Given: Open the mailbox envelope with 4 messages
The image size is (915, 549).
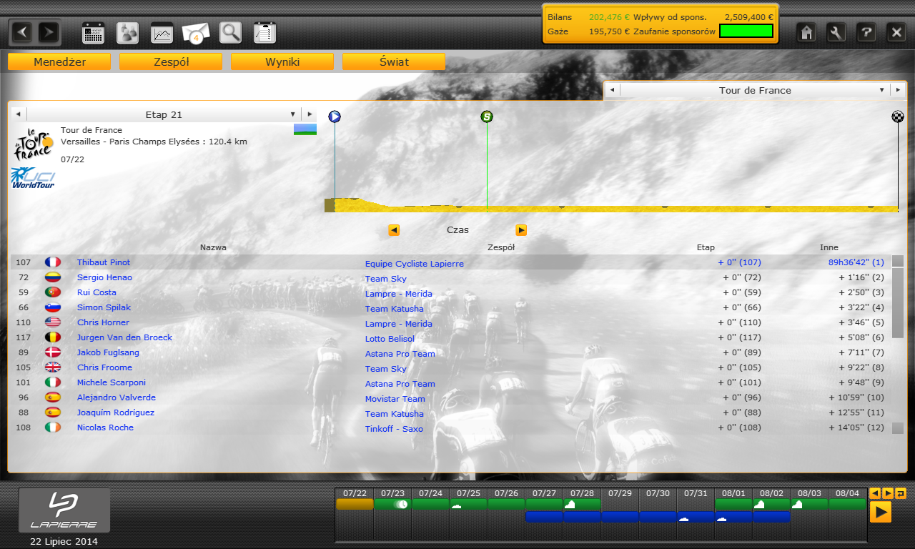Looking at the screenshot, I should pyautogui.click(x=196, y=33).
